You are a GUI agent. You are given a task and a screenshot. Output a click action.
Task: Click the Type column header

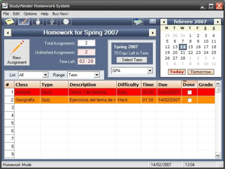(x=54, y=84)
